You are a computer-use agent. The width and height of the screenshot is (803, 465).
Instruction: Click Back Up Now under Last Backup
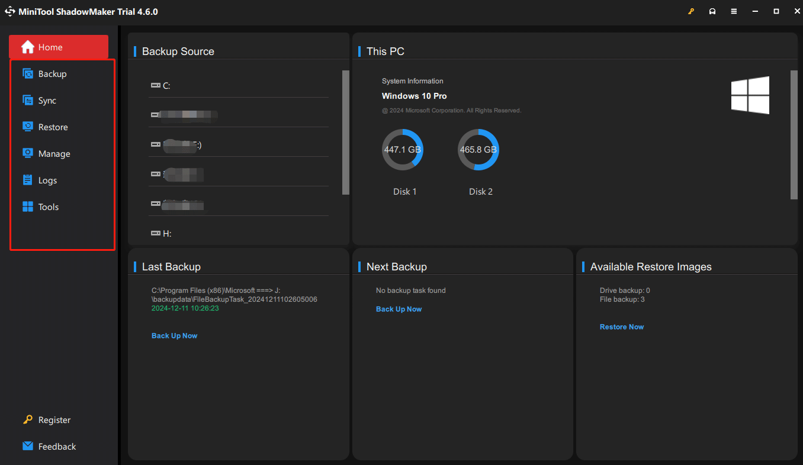click(174, 336)
